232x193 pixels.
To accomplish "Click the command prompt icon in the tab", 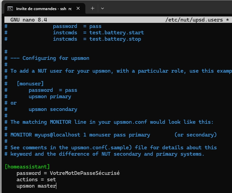I will coord(10,8).
